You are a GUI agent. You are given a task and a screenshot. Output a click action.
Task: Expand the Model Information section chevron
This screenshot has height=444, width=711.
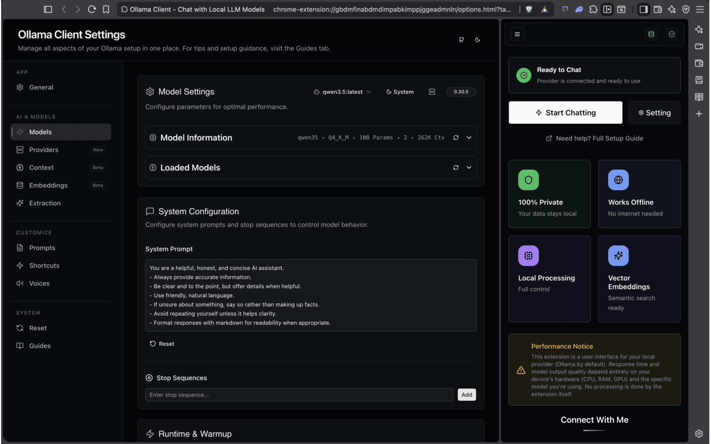click(469, 138)
